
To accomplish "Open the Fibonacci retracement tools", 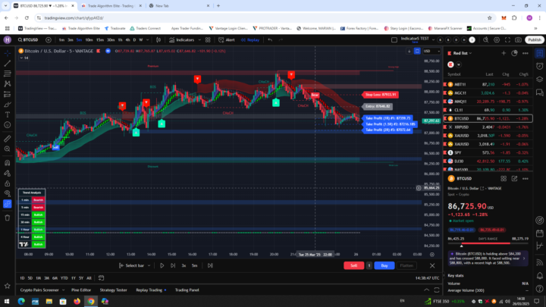I will [x=8, y=74].
